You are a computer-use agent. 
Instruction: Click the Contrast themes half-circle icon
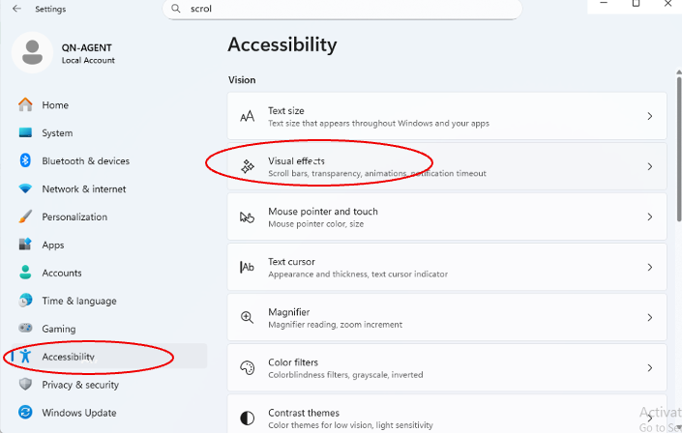(x=248, y=418)
